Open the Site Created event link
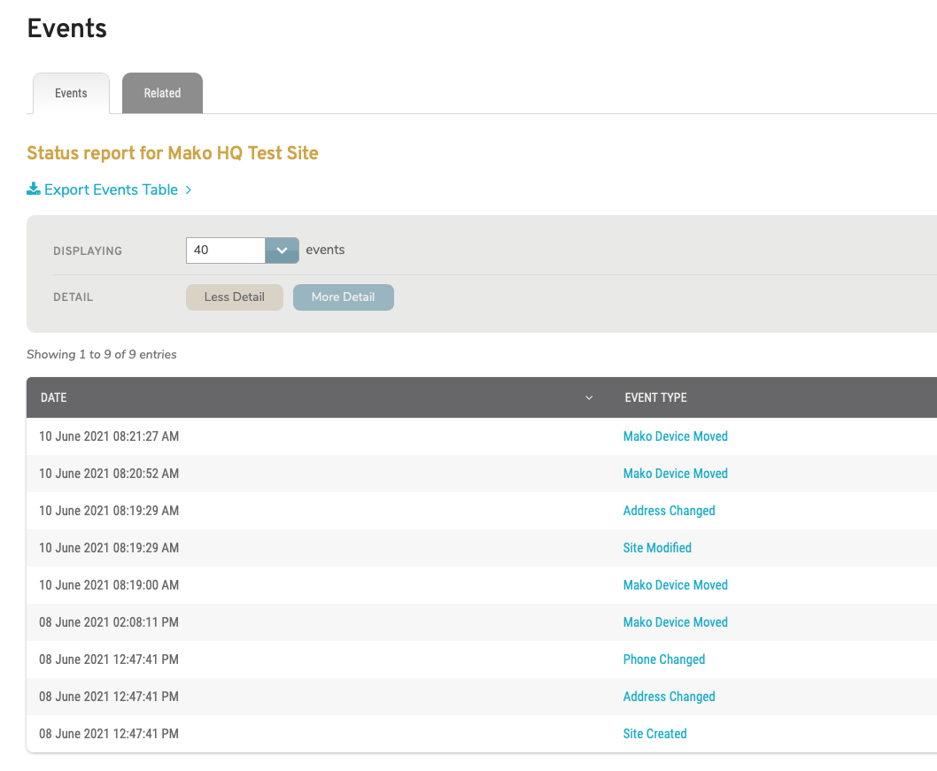Viewport: 937px width, 771px height. point(654,733)
